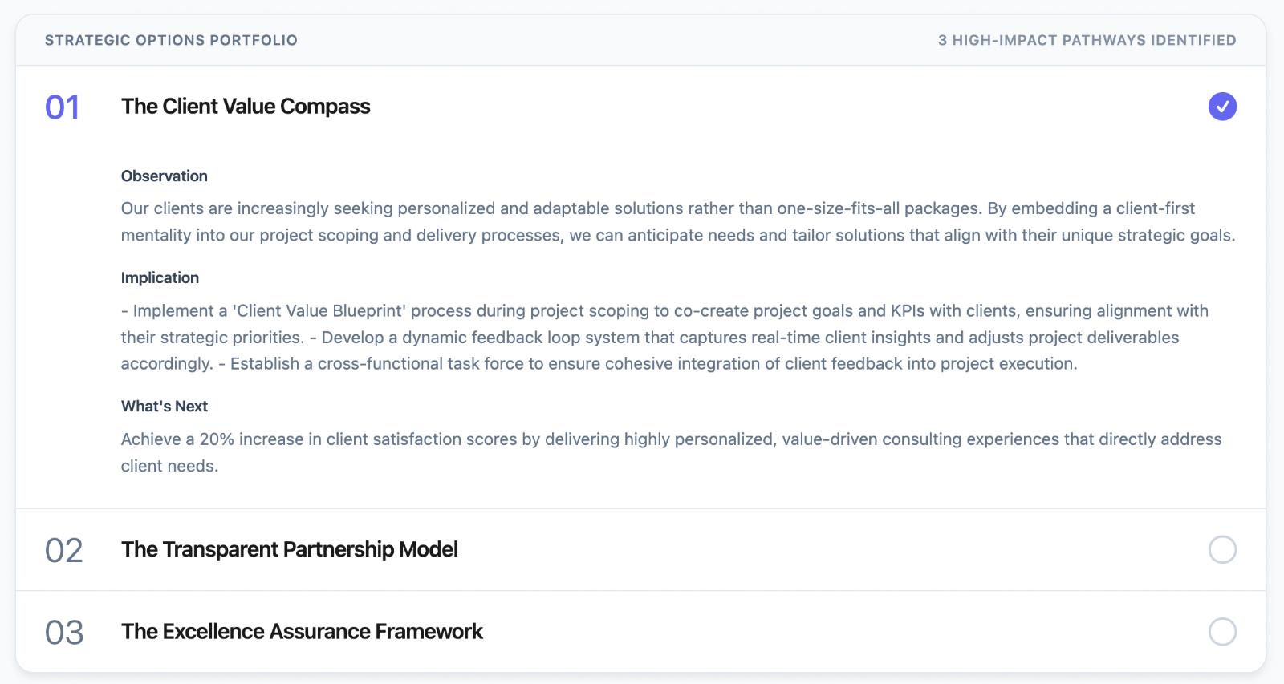Click the Observation section heading
Screen dimensions: 1284x684
point(164,176)
